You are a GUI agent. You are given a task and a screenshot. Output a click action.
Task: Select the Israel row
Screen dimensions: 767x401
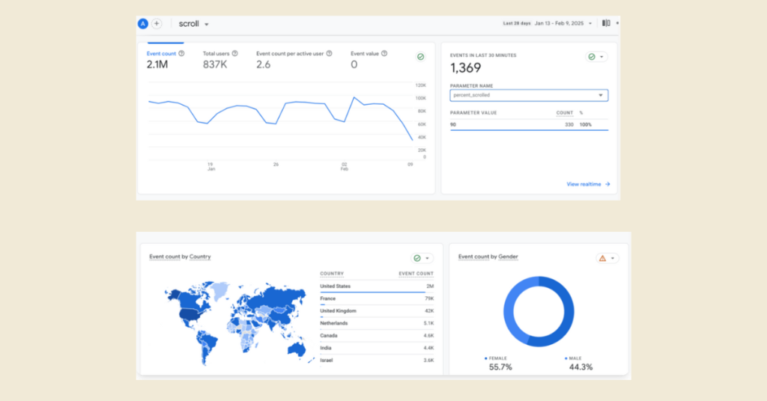(377, 361)
